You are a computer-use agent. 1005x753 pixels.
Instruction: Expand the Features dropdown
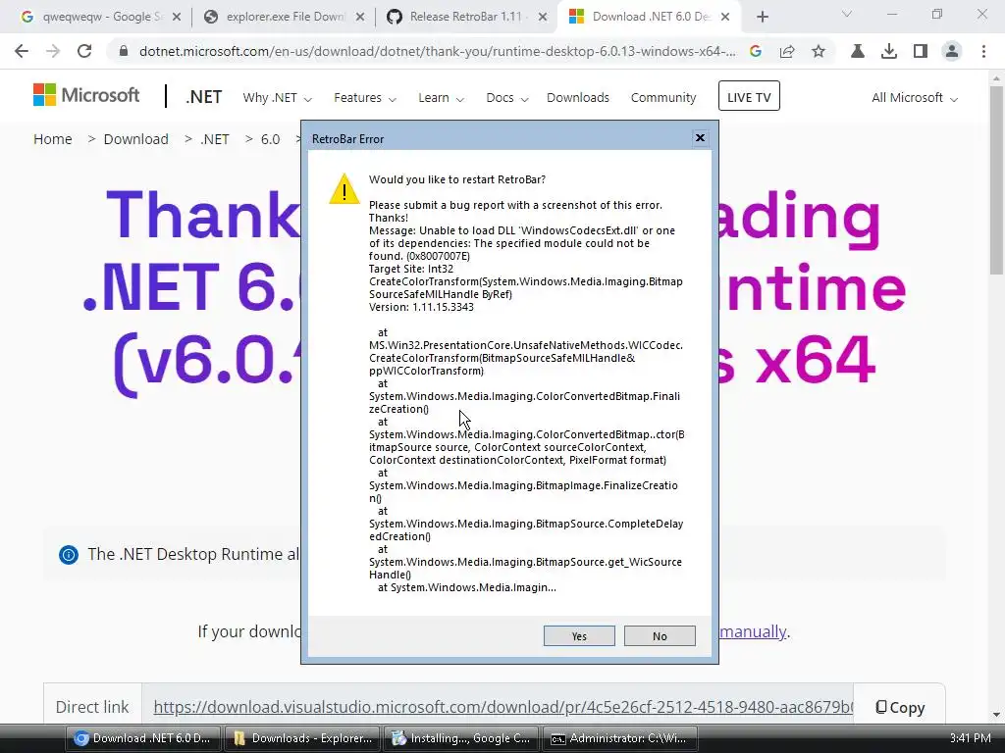click(365, 98)
